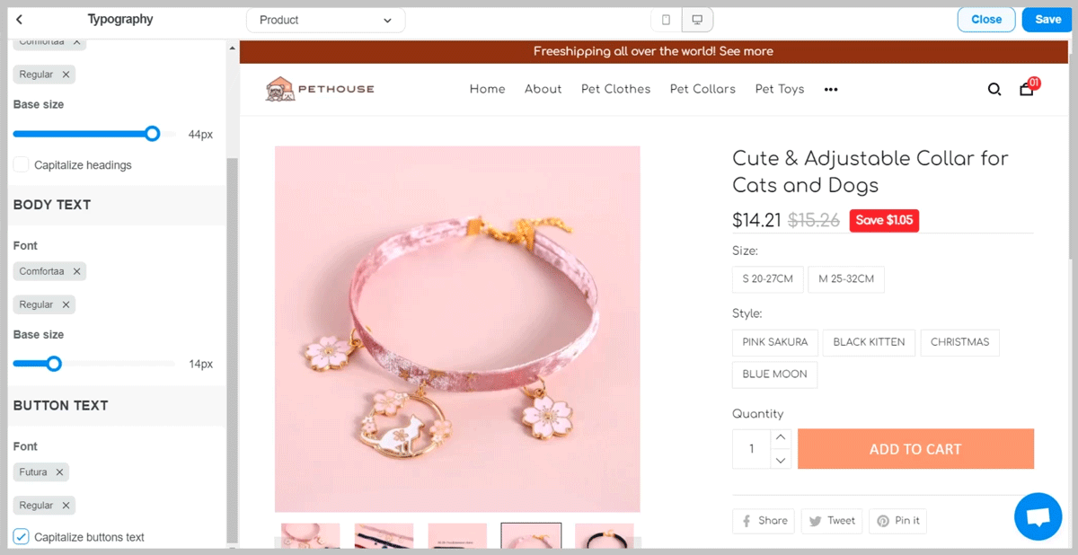Switch to mobile preview icon
This screenshot has width=1078, height=555.
click(x=666, y=20)
